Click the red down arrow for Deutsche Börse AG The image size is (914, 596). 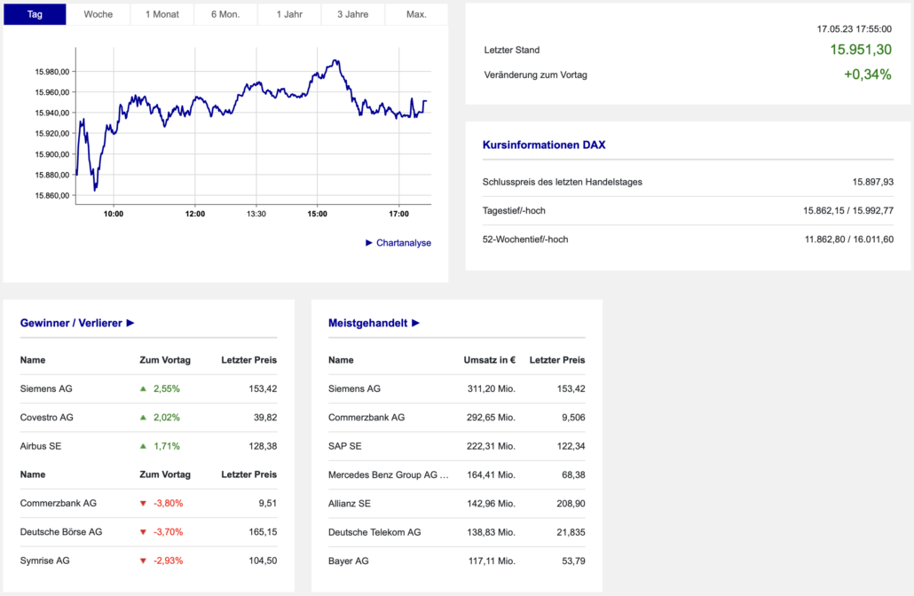click(x=144, y=532)
